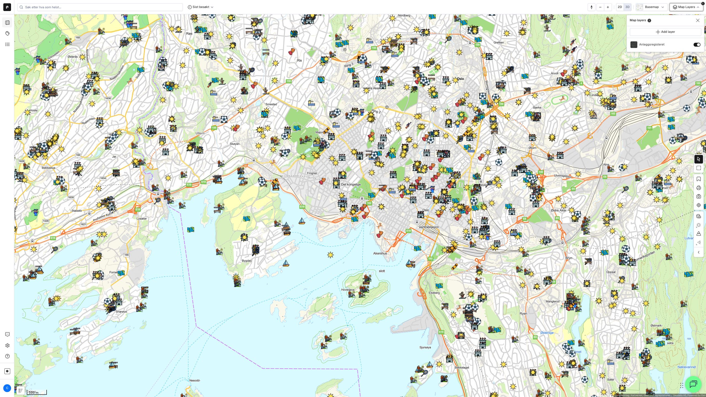This screenshot has width=706, height=397.
Task: Take a map screenshot with camera tool
Action: point(699,197)
